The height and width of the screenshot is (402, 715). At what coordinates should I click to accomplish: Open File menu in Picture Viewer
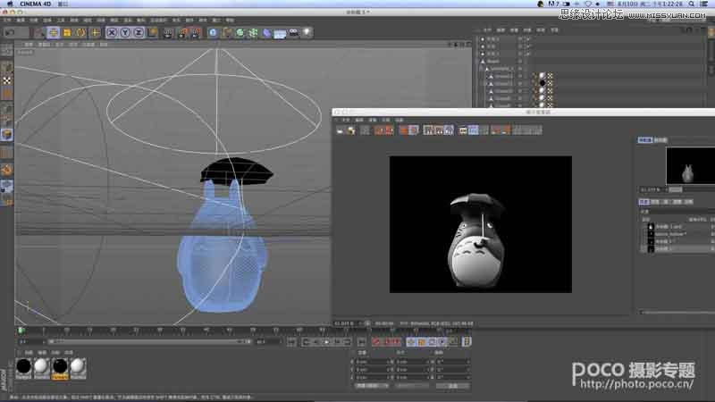click(346, 120)
